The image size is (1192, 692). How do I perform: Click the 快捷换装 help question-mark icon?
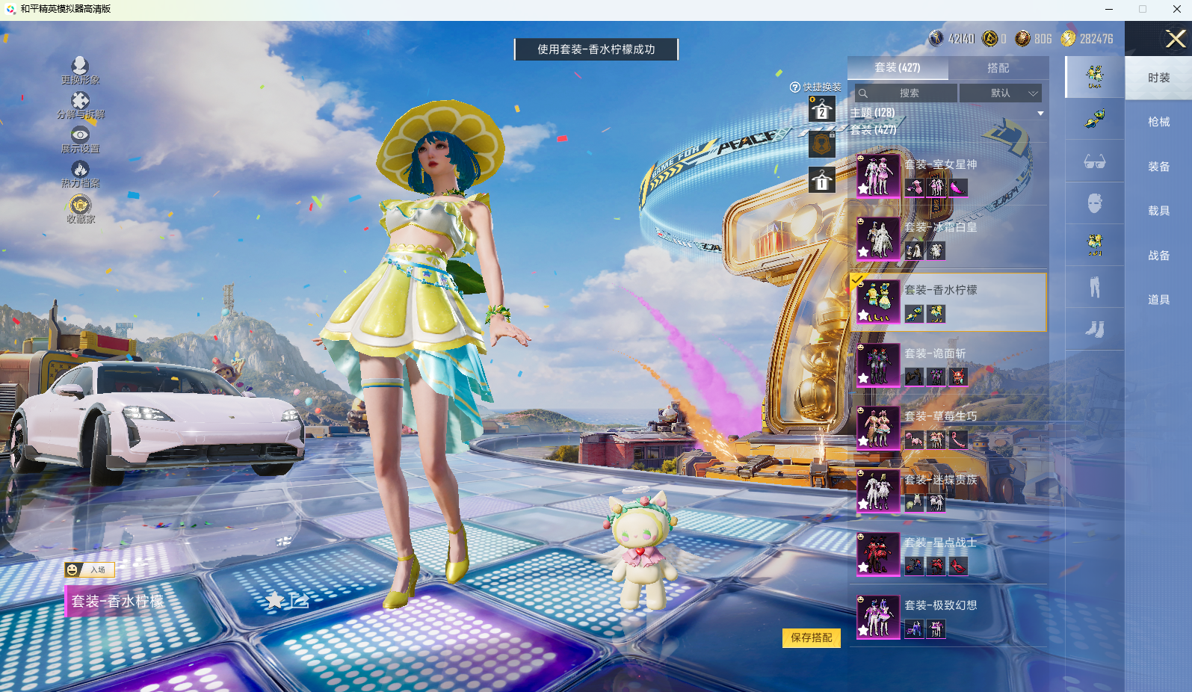[x=795, y=87]
